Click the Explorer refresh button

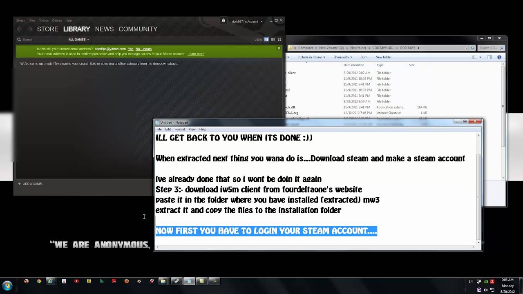472,48
